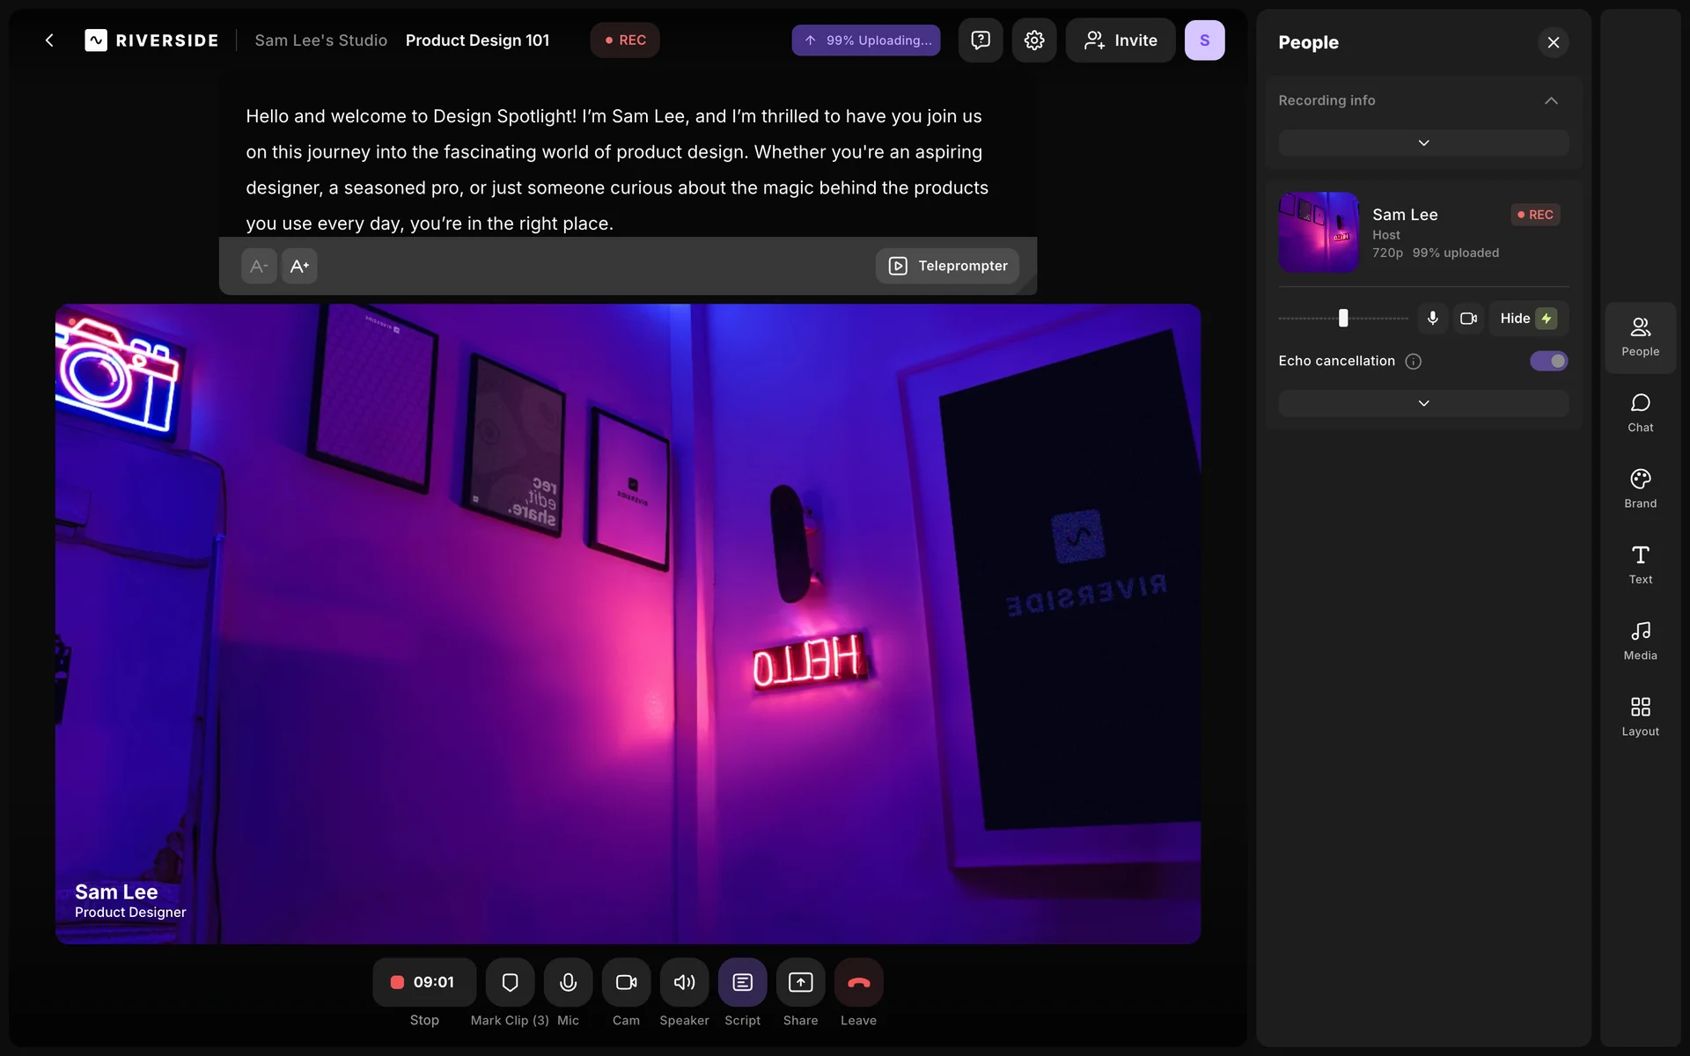The width and height of the screenshot is (1690, 1056).
Task: Mute the Mic in bottom toolbar
Action: [568, 982]
